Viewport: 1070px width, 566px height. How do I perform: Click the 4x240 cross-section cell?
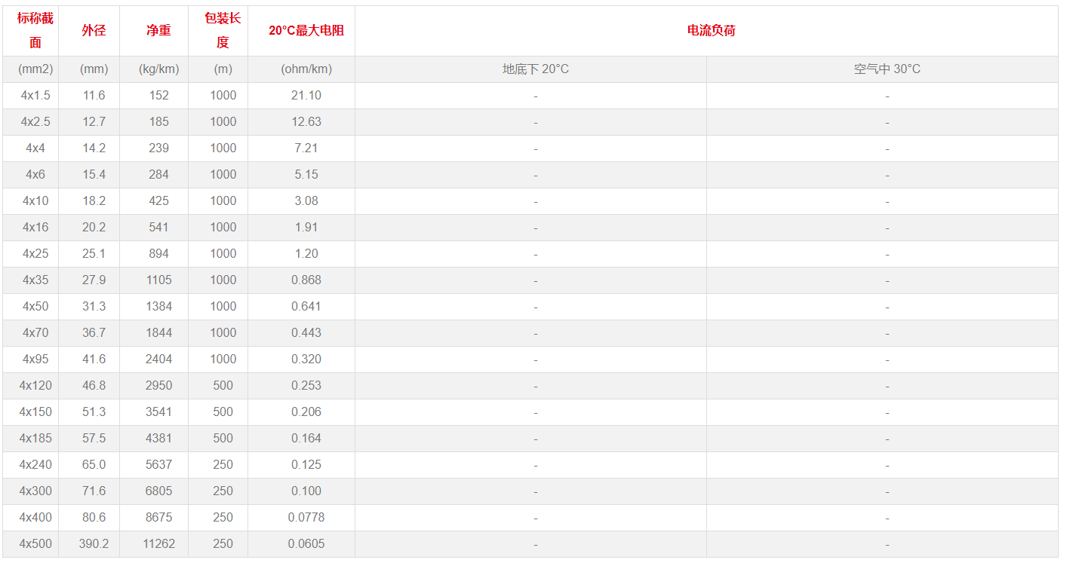[x=35, y=465]
